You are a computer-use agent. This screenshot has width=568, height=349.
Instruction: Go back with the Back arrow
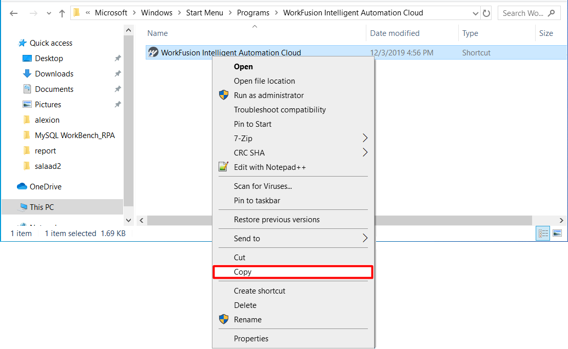click(x=14, y=13)
